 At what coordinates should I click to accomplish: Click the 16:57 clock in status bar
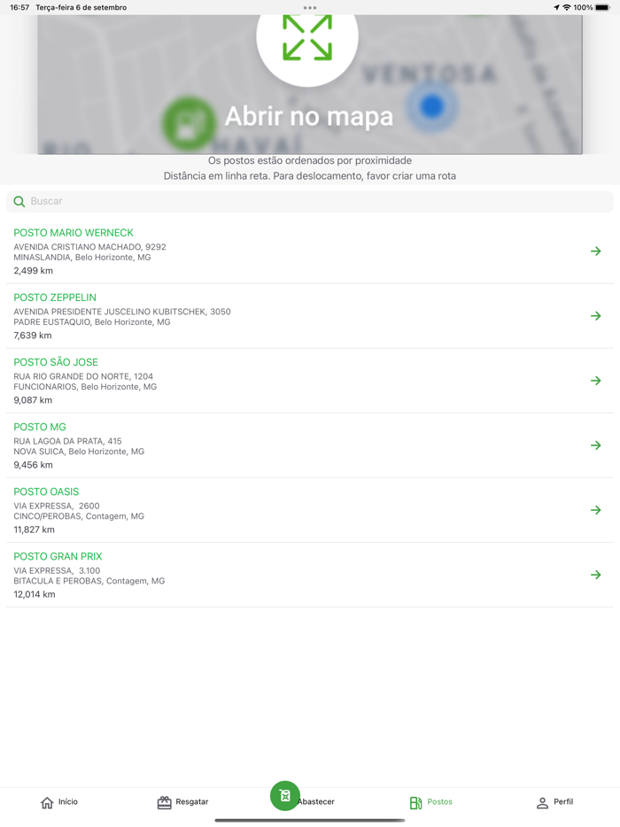(x=19, y=7)
